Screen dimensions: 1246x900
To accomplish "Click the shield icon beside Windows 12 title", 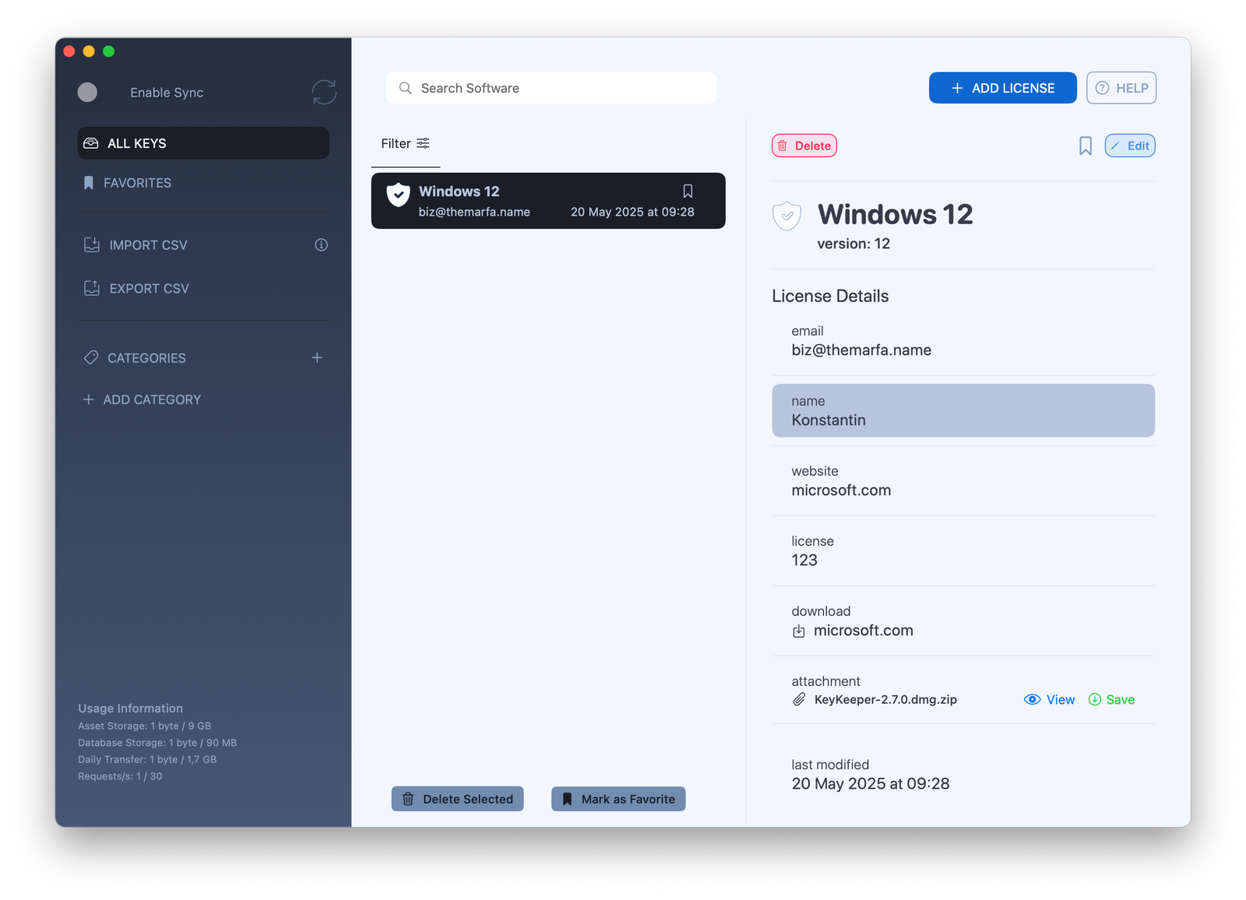I will click(x=787, y=216).
